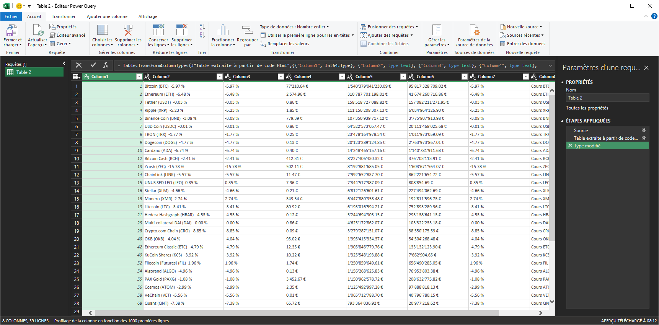Open settings gear for Source step

coord(644,130)
